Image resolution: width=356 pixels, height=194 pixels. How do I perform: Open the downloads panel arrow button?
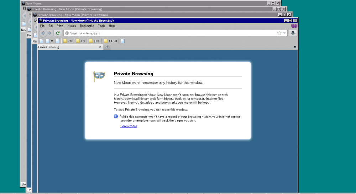pos(293,33)
